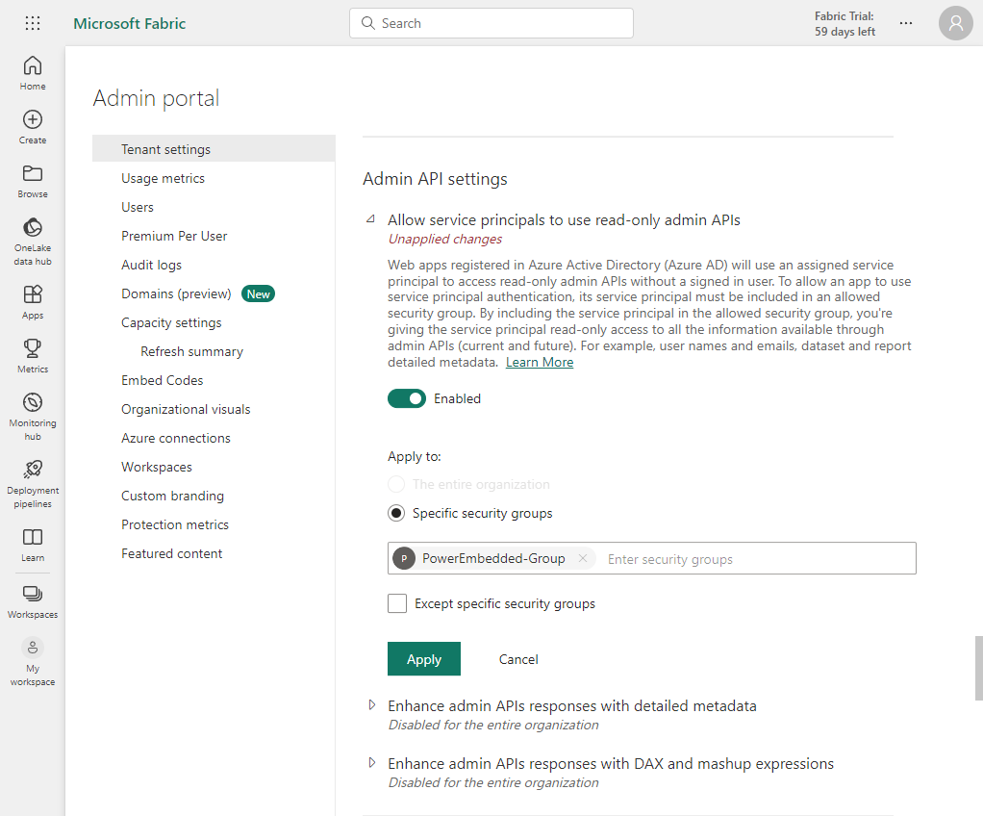Image resolution: width=983 pixels, height=816 pixels.
Task: Open the app launcher waffle icon
Action: [33, 23]
